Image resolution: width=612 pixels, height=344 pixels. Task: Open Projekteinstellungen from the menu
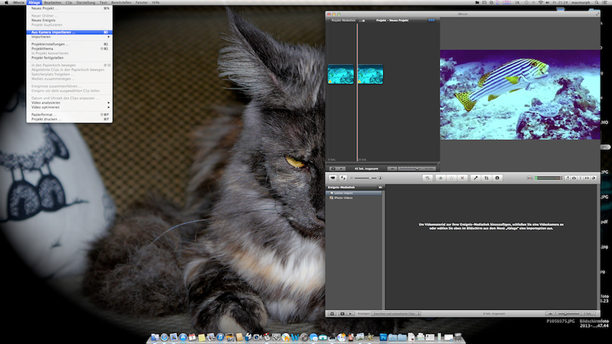pos(69,44)
